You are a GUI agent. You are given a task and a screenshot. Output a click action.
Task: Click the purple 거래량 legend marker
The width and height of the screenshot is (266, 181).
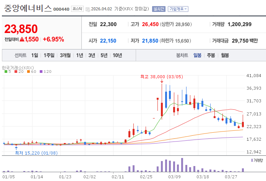[x=252, y=160]
